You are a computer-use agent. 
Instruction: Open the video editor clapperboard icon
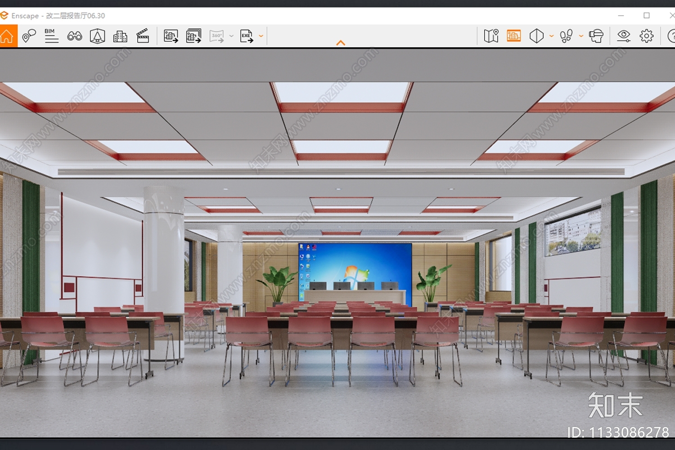pos(143,36)
